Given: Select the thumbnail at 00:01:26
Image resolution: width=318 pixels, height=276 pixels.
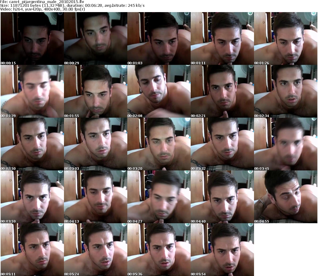Looking at the screenshot, I should pyautogui.click(x=286, y=38).
